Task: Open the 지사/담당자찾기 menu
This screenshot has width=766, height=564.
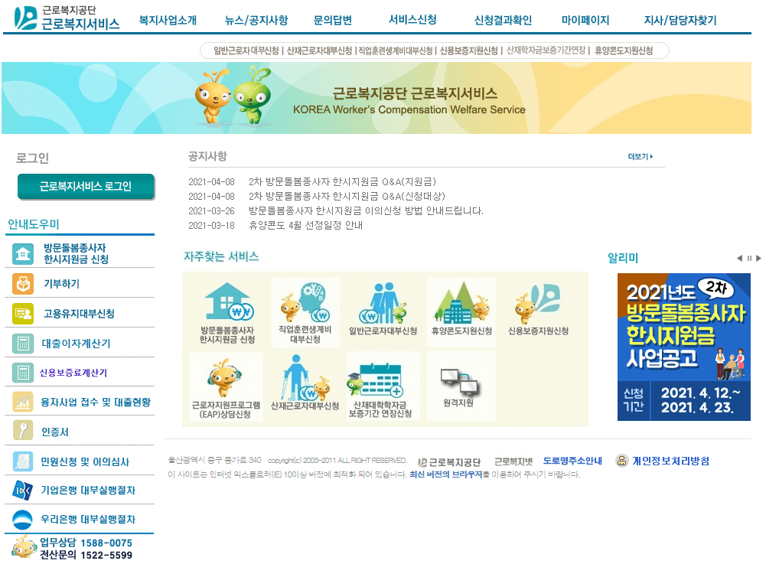Action: (x=680, y=20)
